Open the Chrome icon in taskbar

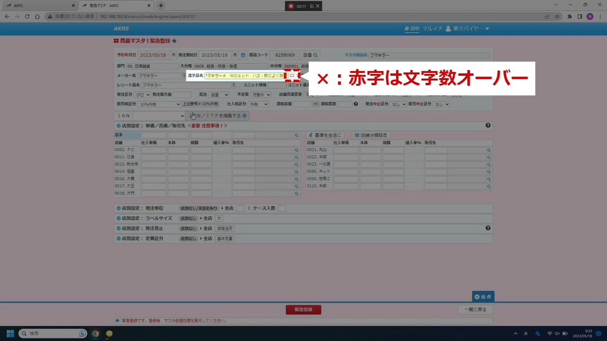(95, 333)
